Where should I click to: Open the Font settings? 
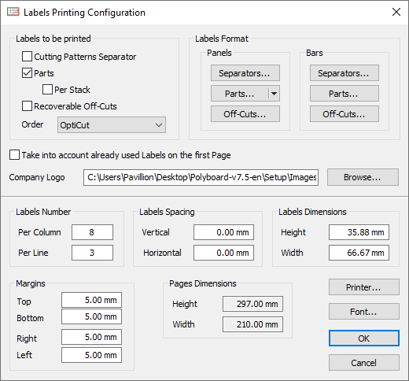[364, 312]
